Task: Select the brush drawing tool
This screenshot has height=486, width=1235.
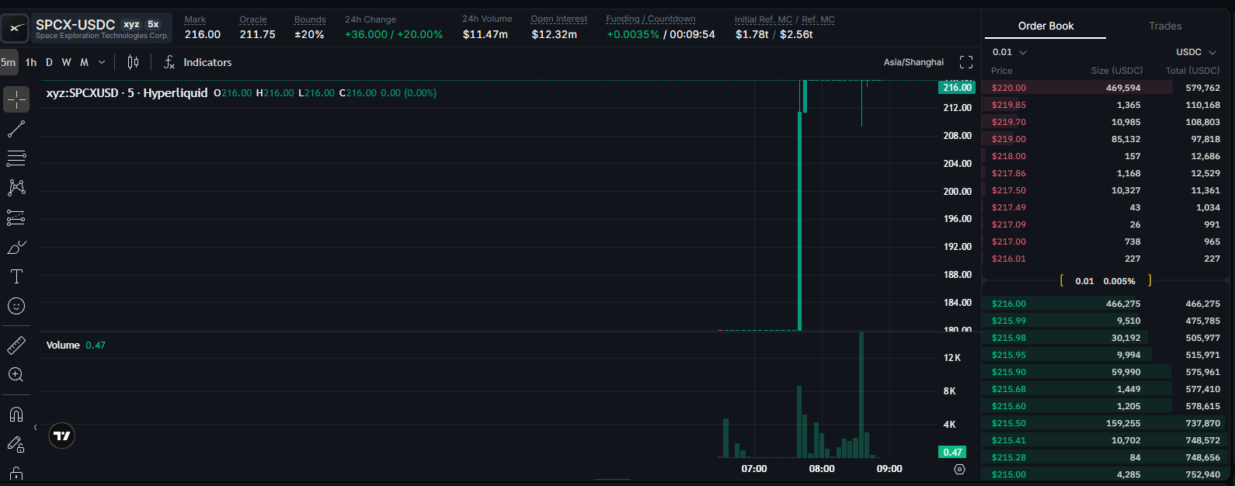Action: pos(16,247)
